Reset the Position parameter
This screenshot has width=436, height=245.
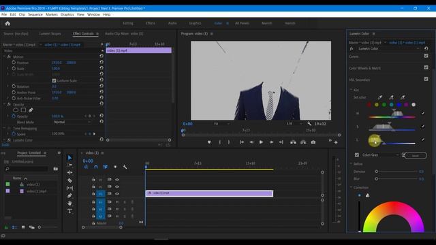coord(102,62)
